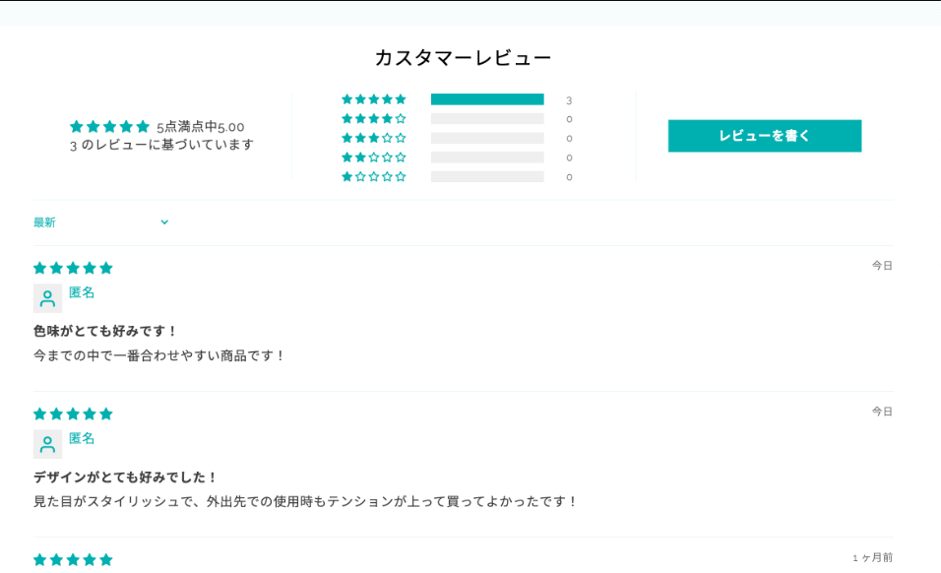Click the first star in the 5.00 summary rating

76,126
